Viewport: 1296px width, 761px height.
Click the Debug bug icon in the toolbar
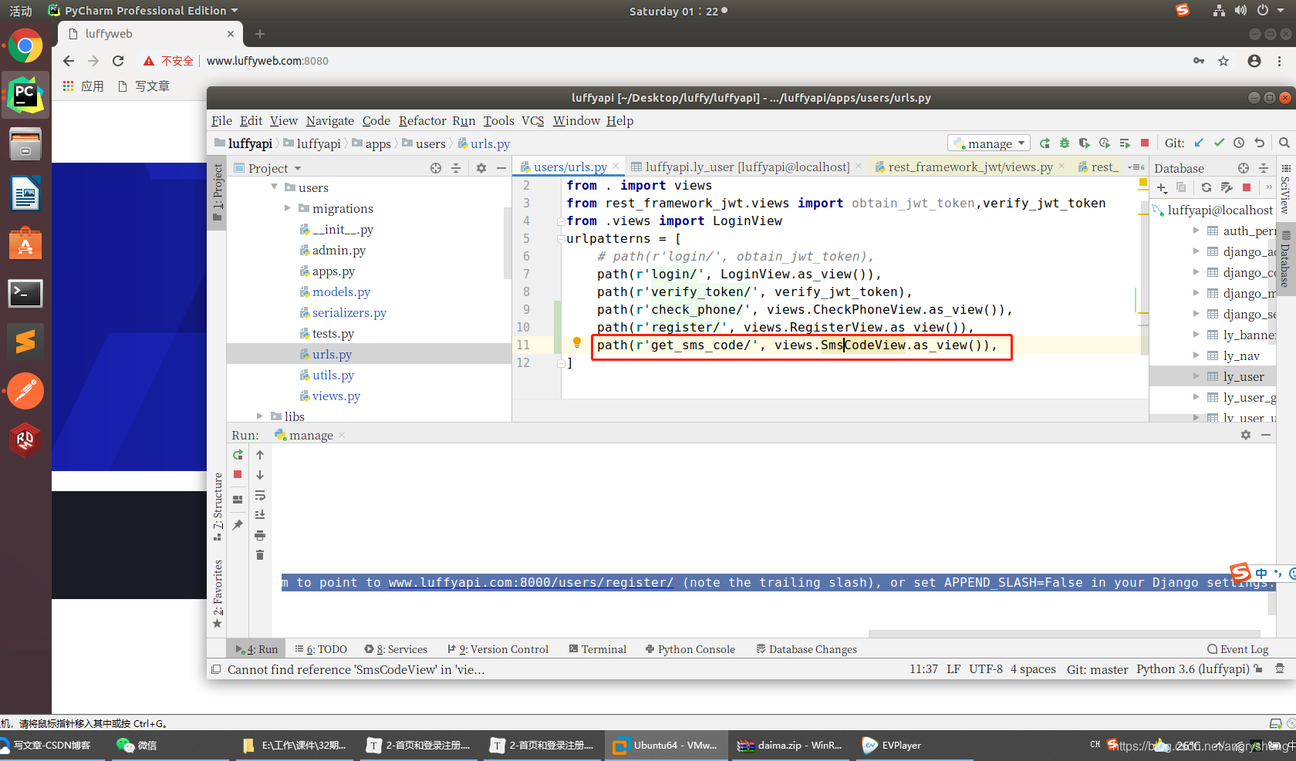click(1065, 143)
